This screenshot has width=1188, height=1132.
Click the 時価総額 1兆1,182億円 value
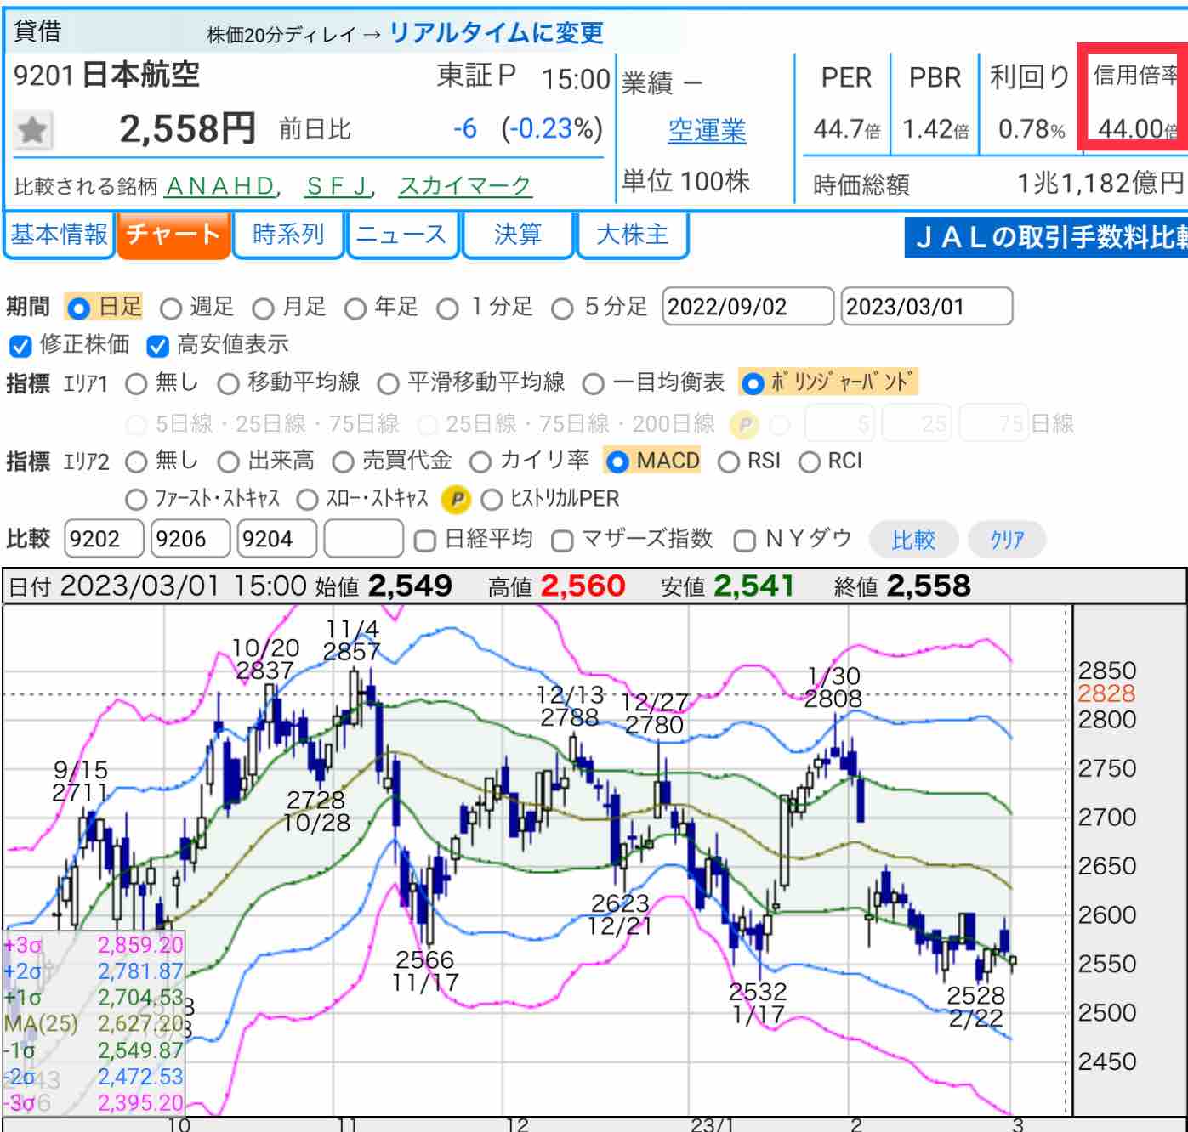(1100, 183)
